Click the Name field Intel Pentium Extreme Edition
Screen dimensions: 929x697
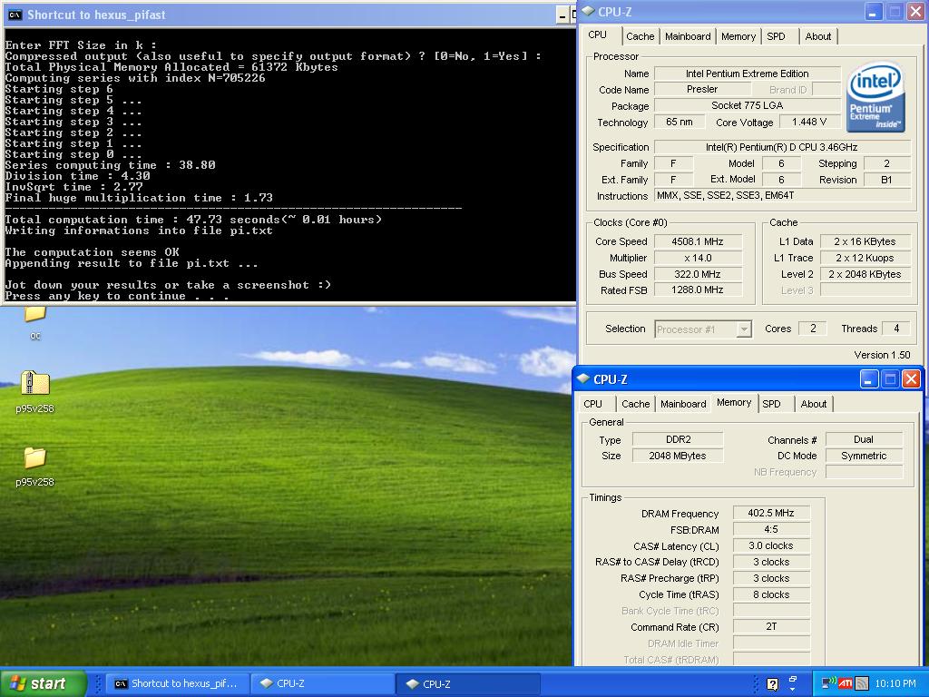tap(748, 74)
